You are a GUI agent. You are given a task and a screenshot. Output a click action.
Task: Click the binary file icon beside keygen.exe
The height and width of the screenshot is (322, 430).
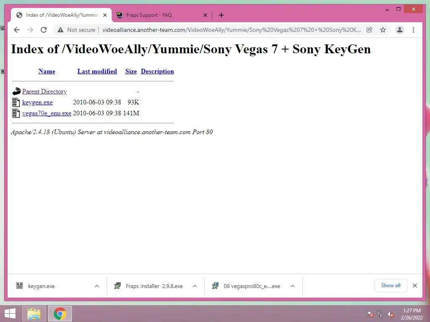click(16, 102)
